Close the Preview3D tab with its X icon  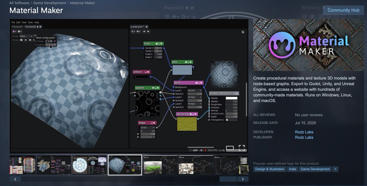coord(40,27)
